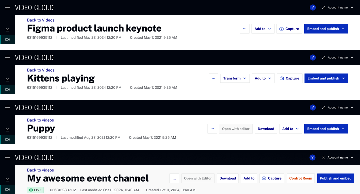Viewport: 360px width, 194px height.
Task: Click Back to Videos above Kittens playing
Action: click(x=41, y=70)
